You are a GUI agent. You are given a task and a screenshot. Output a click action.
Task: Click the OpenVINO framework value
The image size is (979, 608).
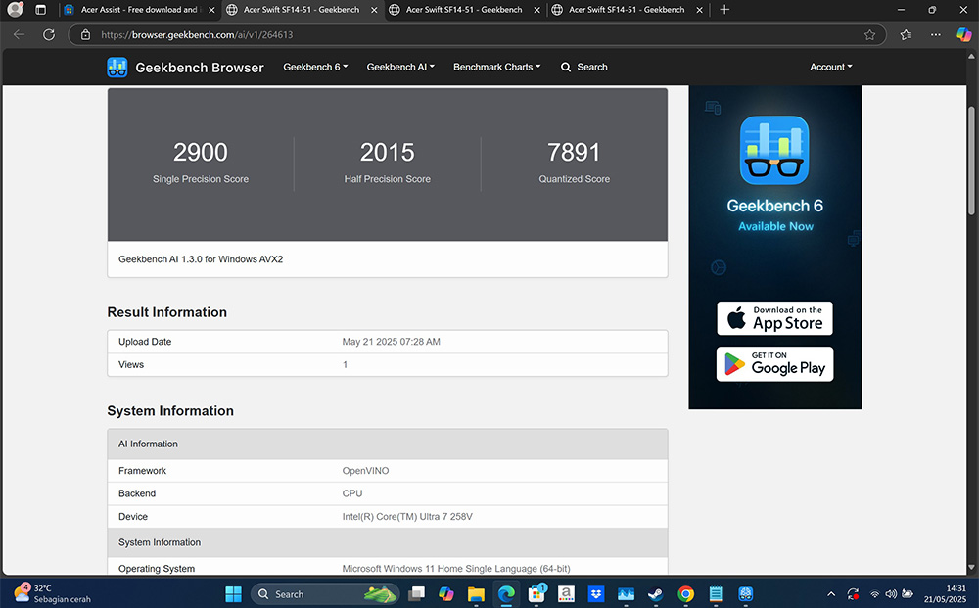(x=365, y=471)
